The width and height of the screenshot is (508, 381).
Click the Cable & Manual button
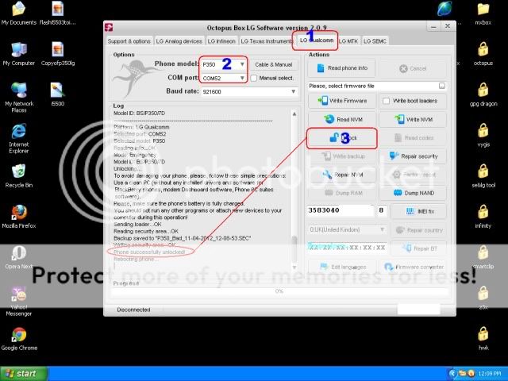(x=273, y=64)
